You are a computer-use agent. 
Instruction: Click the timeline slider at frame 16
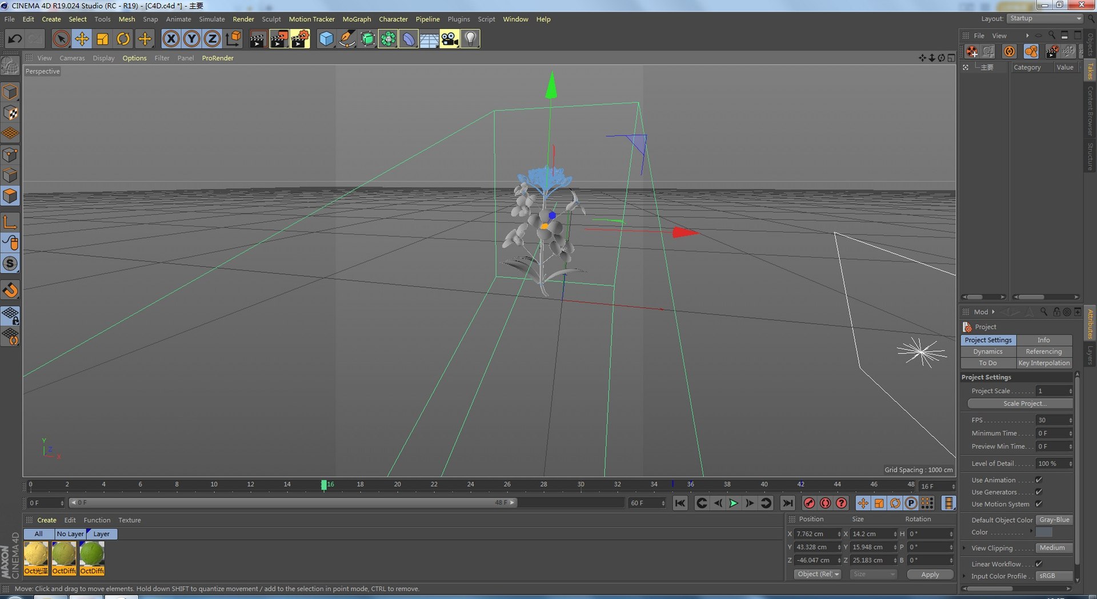[324, 485]
